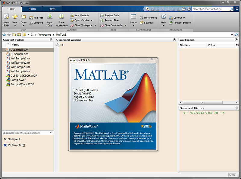Switch to the APPS tab
241x179 pixels.
point(52,9)
